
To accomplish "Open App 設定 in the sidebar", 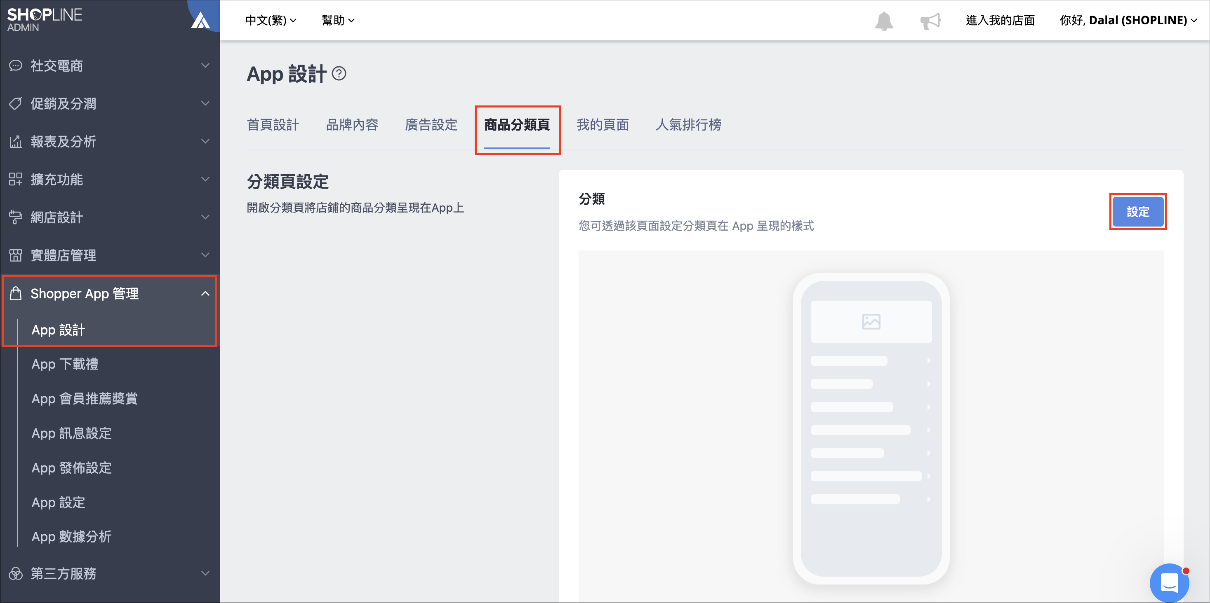I will pyautogui.click(x=58, y=502).
